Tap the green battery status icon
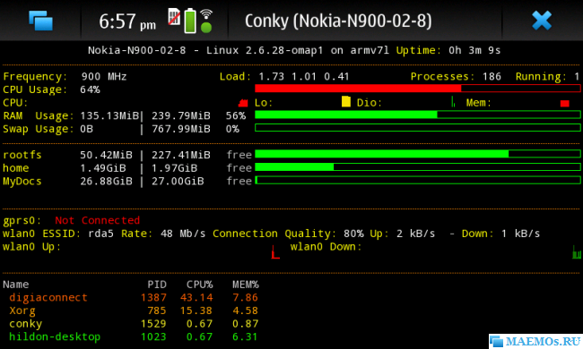The width and height of the screenshot is (583, 349). tap(190, 21)
